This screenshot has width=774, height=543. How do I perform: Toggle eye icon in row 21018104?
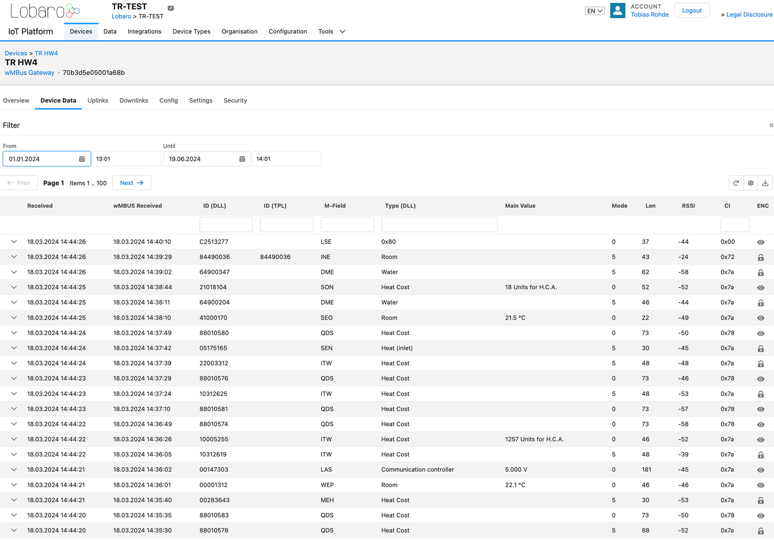coord(760,288)
